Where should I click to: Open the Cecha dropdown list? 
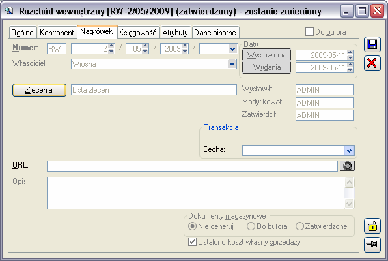[349, 150]
